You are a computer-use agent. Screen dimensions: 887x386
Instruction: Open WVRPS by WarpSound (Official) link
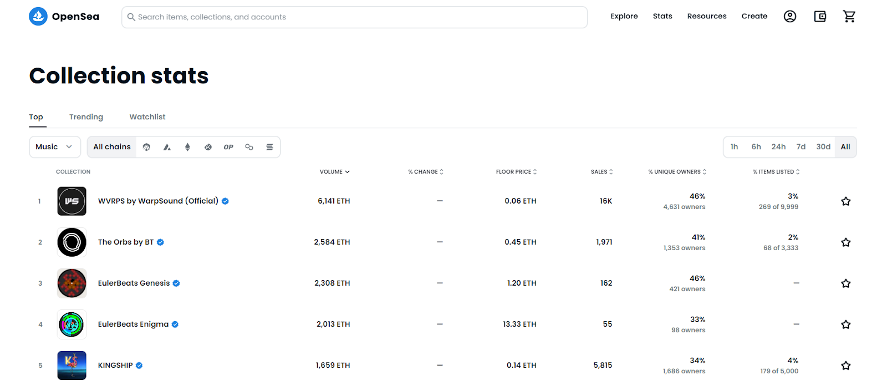[158, 201]
